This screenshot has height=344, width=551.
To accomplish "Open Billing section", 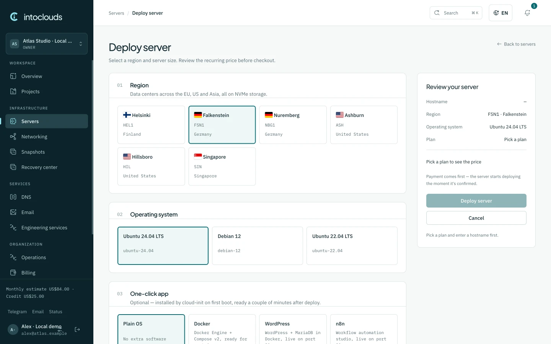I will click(x=47, y=273).
